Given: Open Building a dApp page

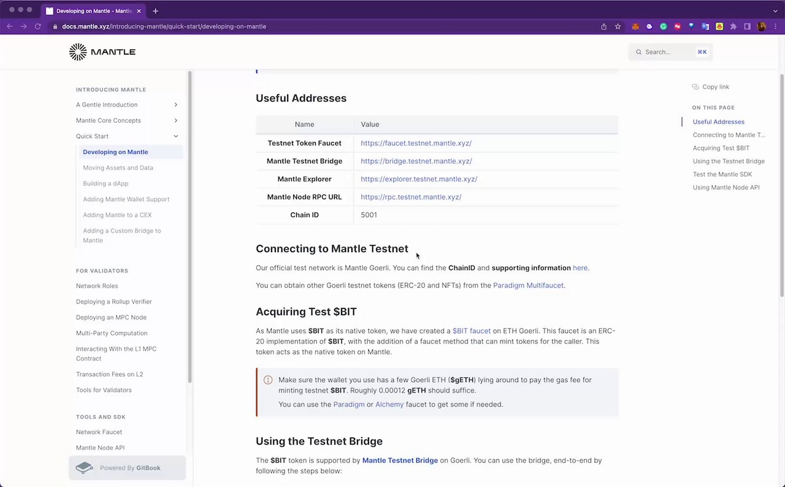Looking at the screenshot, I should click(x=105, y=183).
